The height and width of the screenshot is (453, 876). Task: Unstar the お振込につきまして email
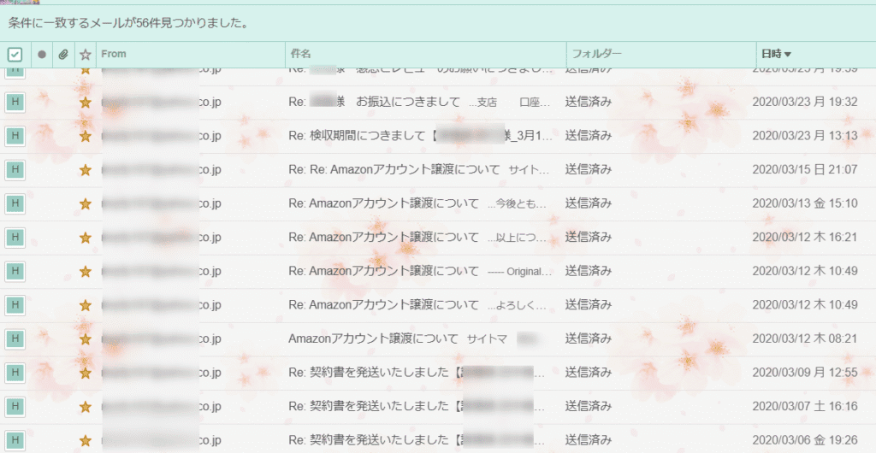(x=86, y=103)
